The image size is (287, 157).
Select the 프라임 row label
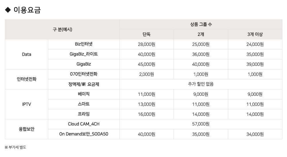84,114
